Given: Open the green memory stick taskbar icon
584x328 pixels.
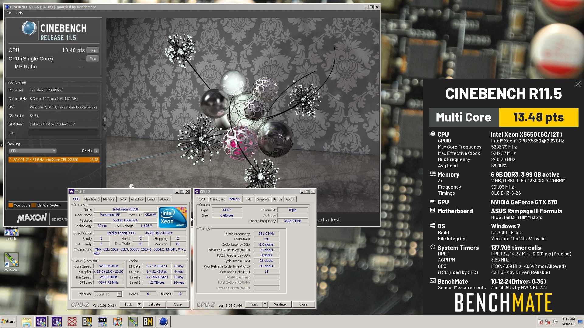Looking at the screenshot, I should pos(133,322).
